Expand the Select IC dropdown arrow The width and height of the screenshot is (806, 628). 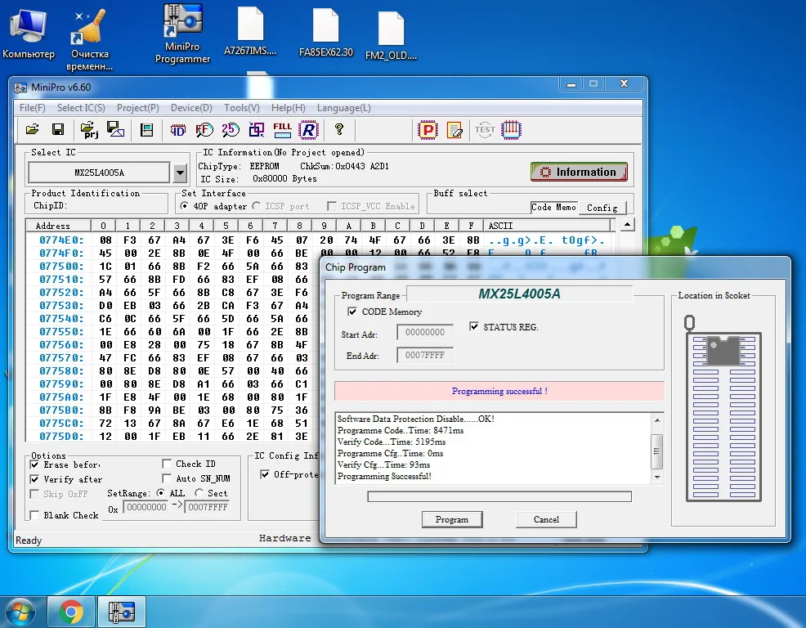[181, 173]
